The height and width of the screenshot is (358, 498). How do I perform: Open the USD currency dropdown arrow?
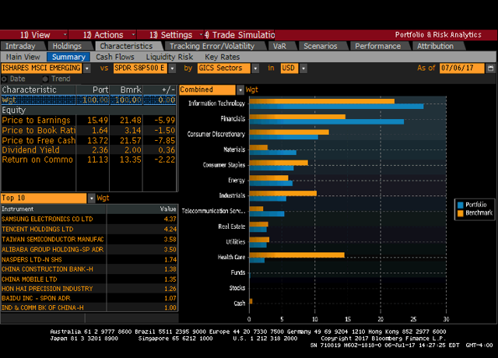coord(303,68)
